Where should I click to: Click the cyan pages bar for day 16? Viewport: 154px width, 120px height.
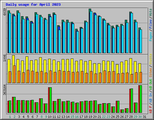point(78,42)
